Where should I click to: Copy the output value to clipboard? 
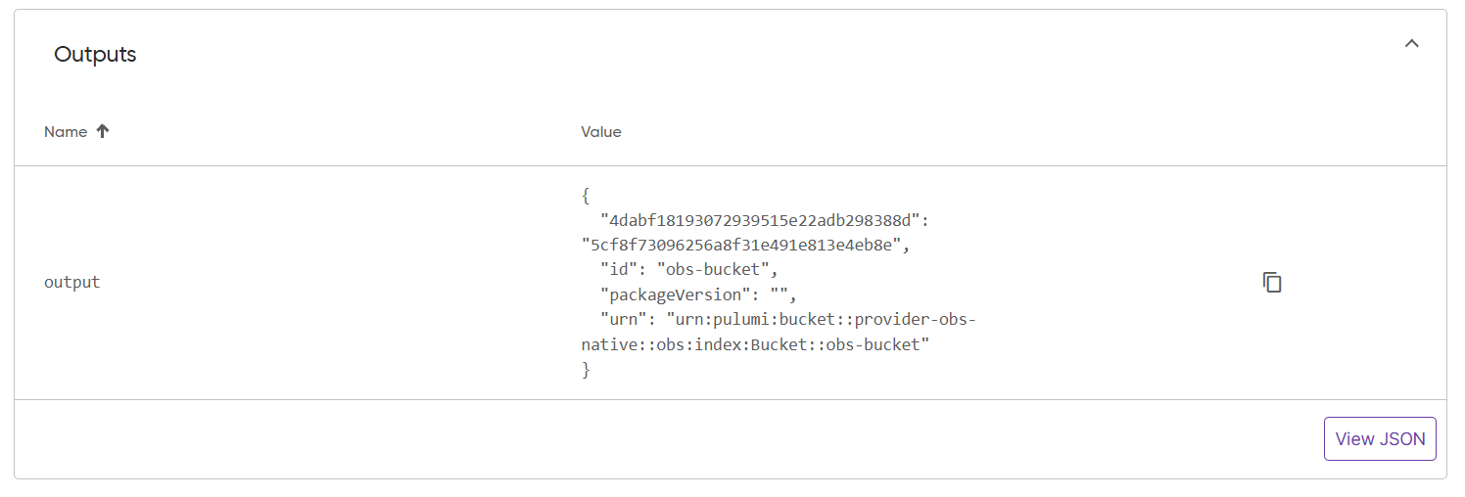[1272, 283]
